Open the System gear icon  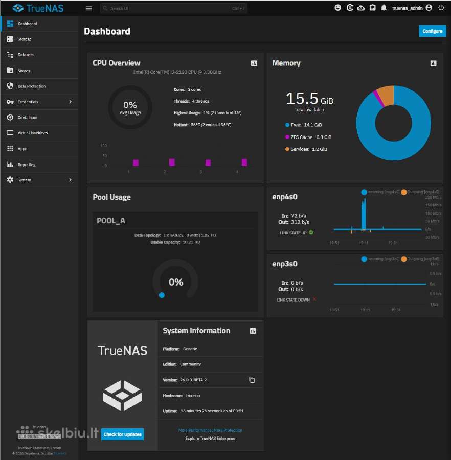[10, 180]
